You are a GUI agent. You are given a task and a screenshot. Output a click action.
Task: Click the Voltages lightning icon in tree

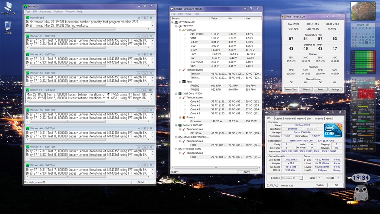coord(184,30)
